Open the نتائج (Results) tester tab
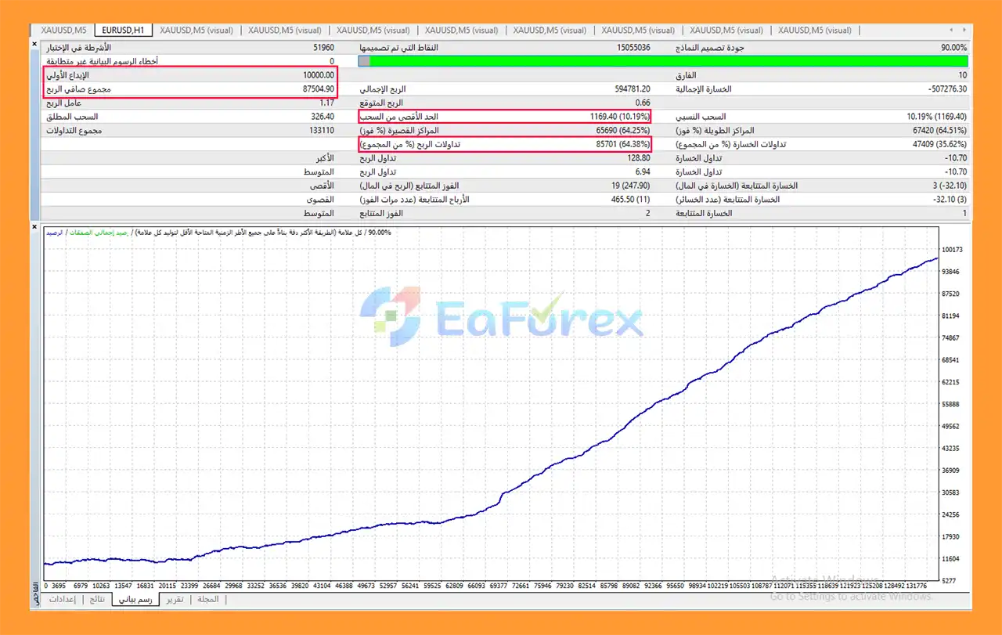 (x=97, y=599)
